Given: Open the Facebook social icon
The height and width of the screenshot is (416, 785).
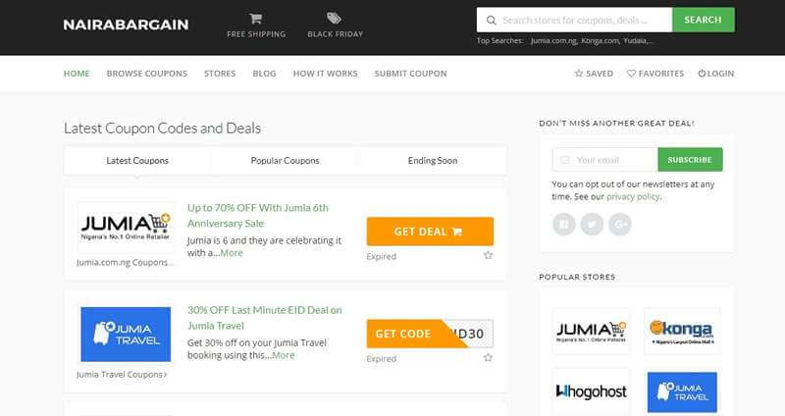Looking at the screenshot, I should tap(563, 224).
